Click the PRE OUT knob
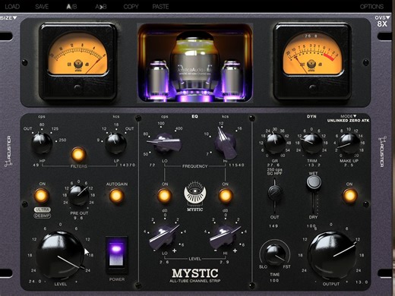Screen dimensions: 395x296 79,195
